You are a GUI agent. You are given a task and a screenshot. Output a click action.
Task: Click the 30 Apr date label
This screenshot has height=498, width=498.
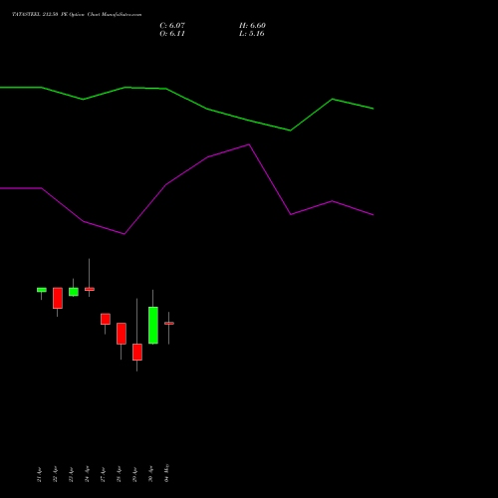click(150, 475)
